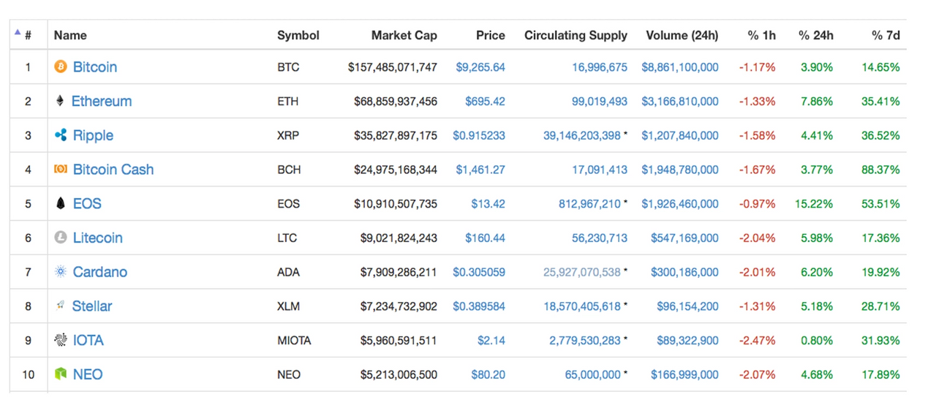Click Ripple volume $1,207,840,000

[680, 135]
